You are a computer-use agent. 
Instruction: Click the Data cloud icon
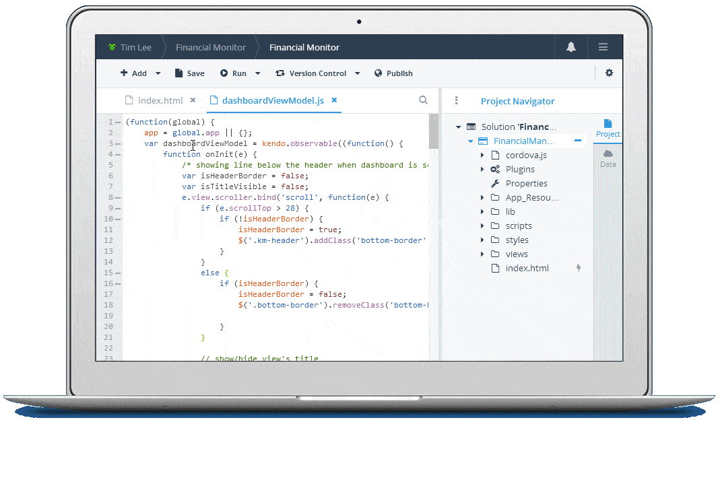pyautogui.click(x=608, y=153)
